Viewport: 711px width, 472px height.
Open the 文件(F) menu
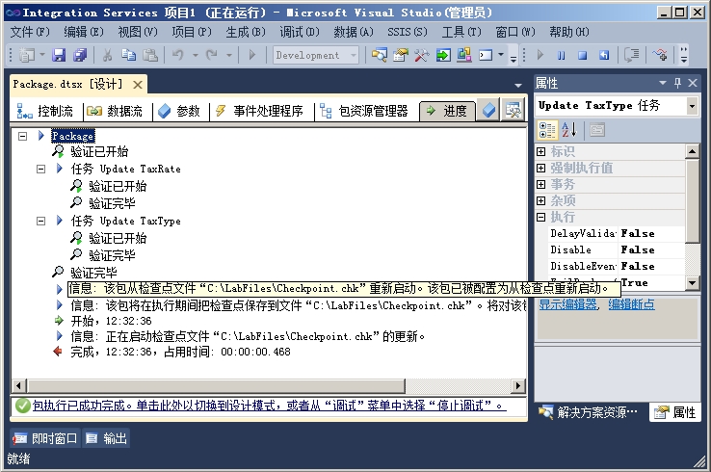click(30, 32)
